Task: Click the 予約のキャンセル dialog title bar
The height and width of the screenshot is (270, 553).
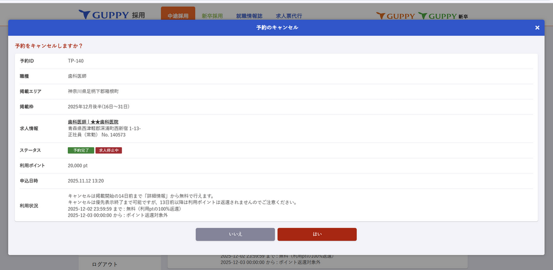Action: coord(276,28)
